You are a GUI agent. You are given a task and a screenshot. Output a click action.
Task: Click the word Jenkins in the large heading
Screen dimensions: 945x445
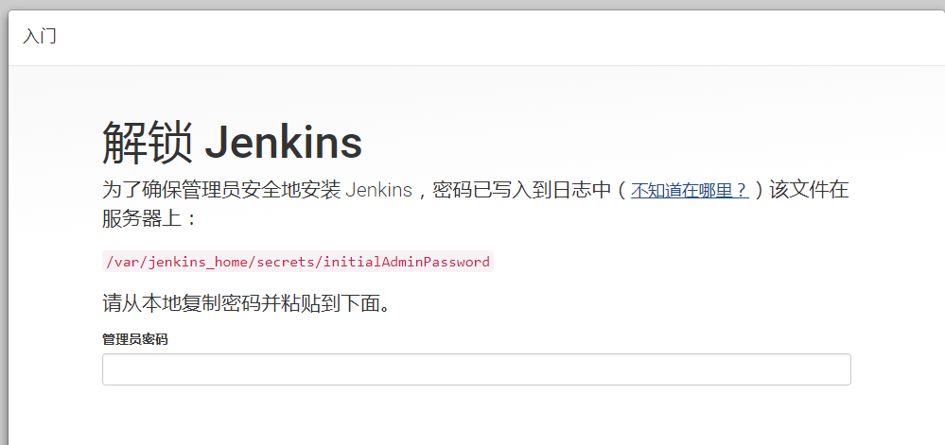[283, 143]
